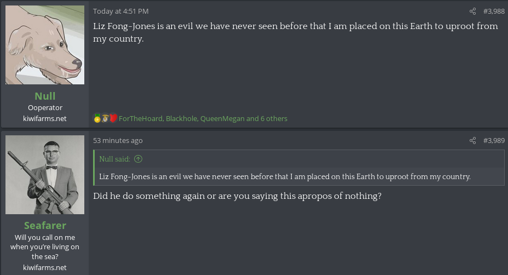Viewport: 508px width, 275px height.
Task: Click the middle reaction icon beside the medal
Action: coord(105,118)
